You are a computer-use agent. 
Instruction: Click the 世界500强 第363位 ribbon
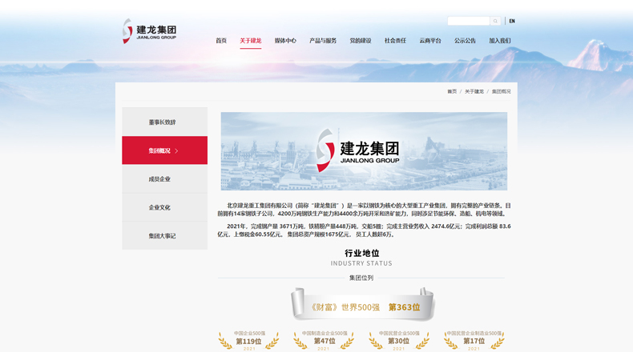coord(362,305)
